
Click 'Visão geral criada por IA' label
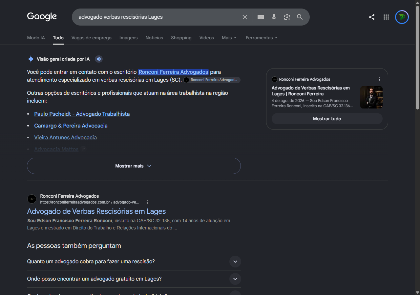(x=63, y=59)
